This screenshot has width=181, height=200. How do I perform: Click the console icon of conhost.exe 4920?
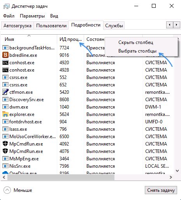[x=5, y=63]
